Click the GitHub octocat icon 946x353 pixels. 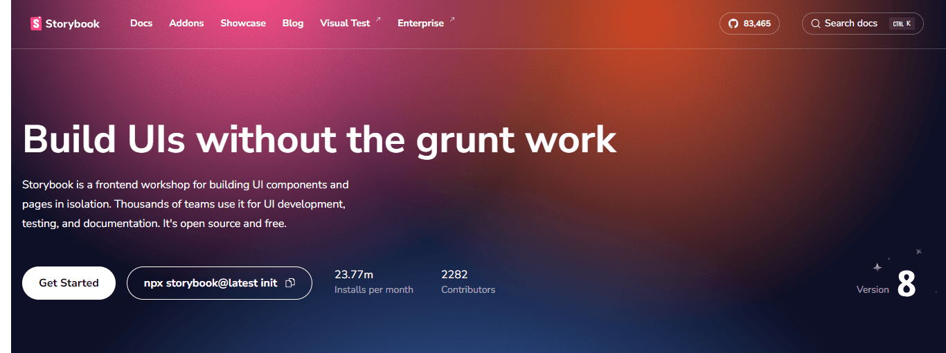(x=733, y=24)
